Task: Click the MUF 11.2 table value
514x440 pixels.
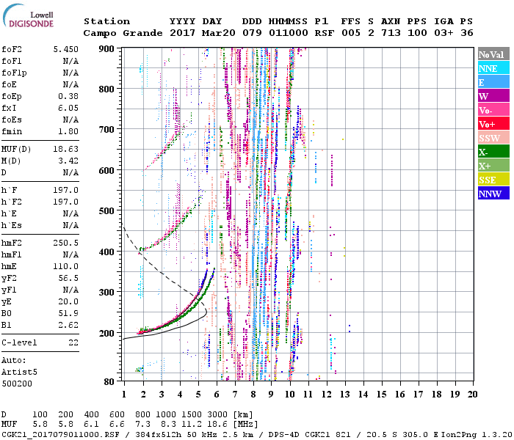Action: [x=192, y=425]
